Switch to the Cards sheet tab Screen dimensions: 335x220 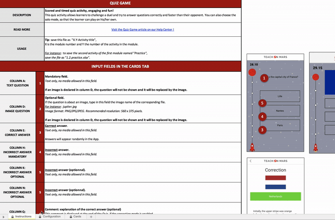click(x=75, y=217)
